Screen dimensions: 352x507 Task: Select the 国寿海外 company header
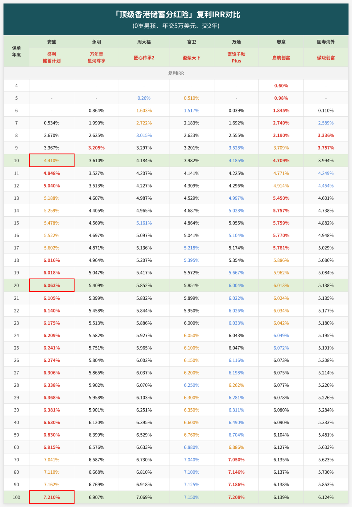(x=326, y=42)
